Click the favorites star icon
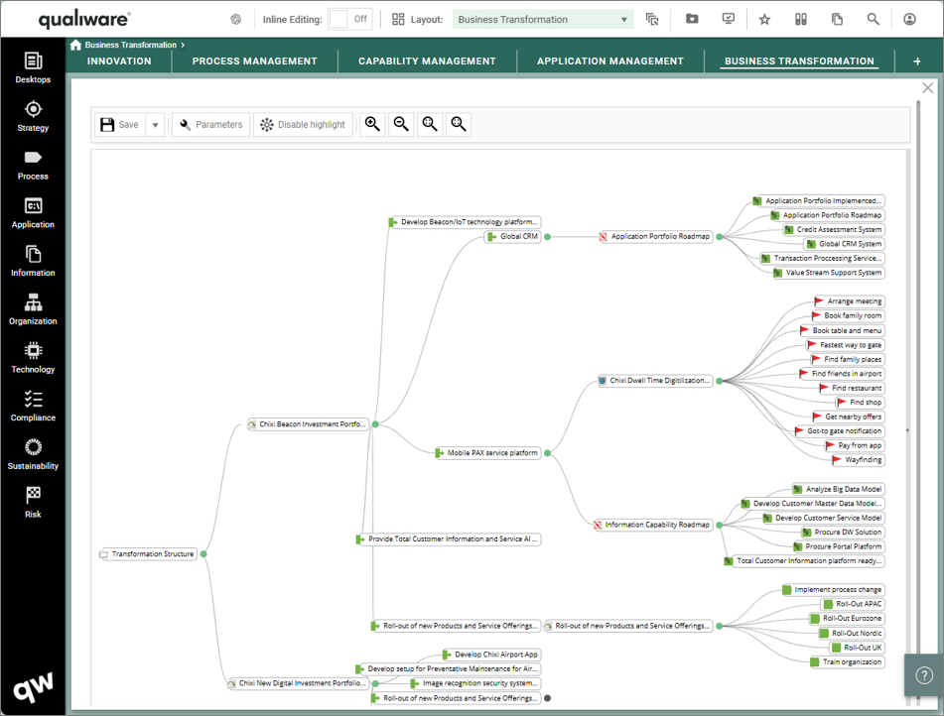The image size is (944, 716). 764,19
